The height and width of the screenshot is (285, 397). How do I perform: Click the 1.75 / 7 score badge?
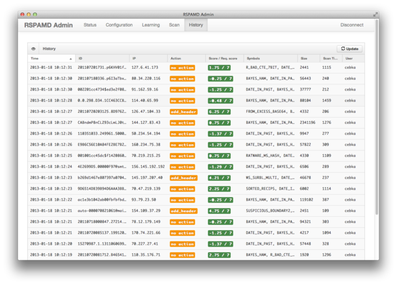click(x=219, y=68)
